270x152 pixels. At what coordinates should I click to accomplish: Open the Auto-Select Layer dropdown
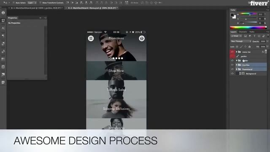pos(32,3)
